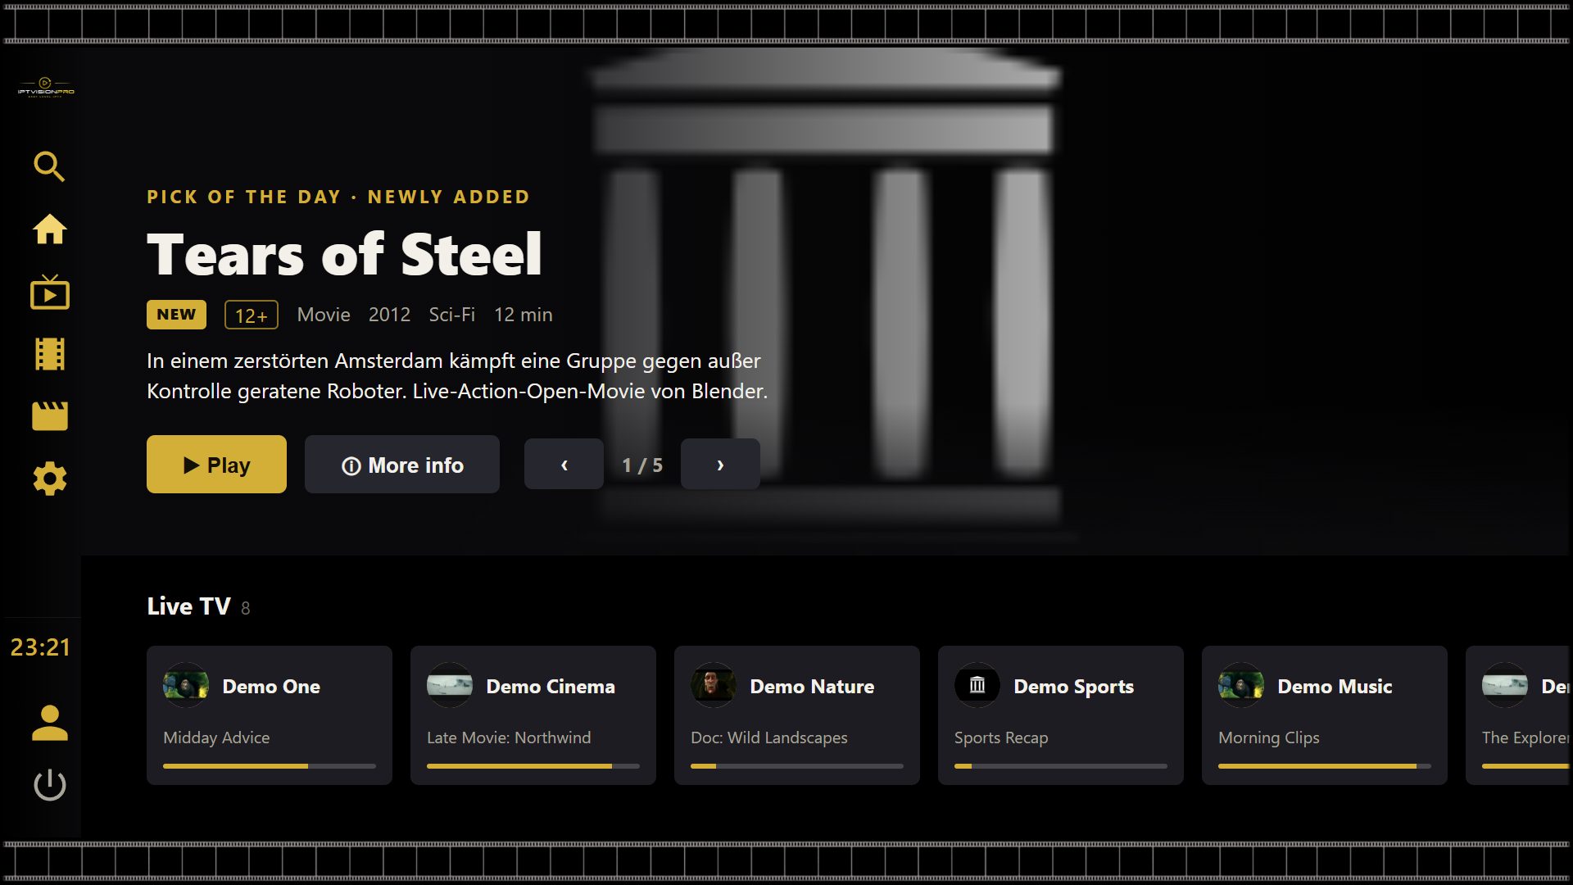Open the Live TV row heading
Screen dimensions: 1573x885
click(188, 606)
